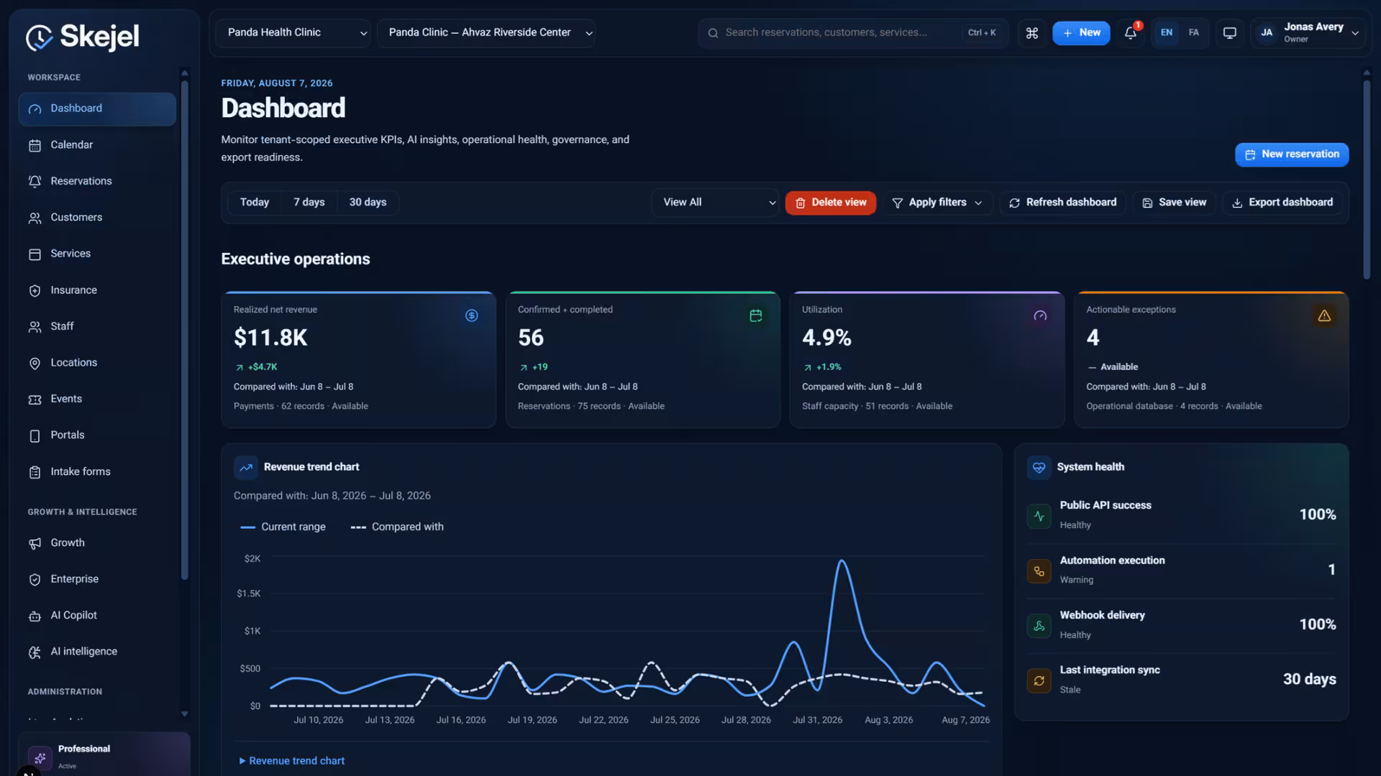Switch language to FA

point(1194,33)
